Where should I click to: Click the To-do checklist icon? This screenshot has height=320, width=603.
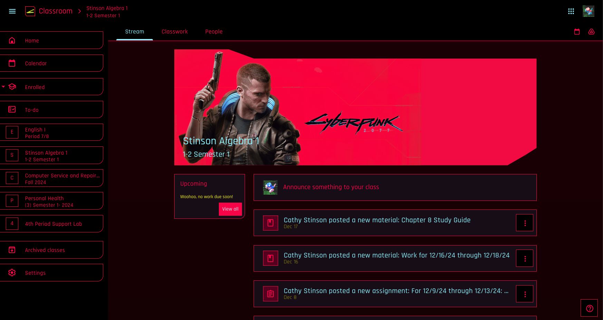point(12,109)
